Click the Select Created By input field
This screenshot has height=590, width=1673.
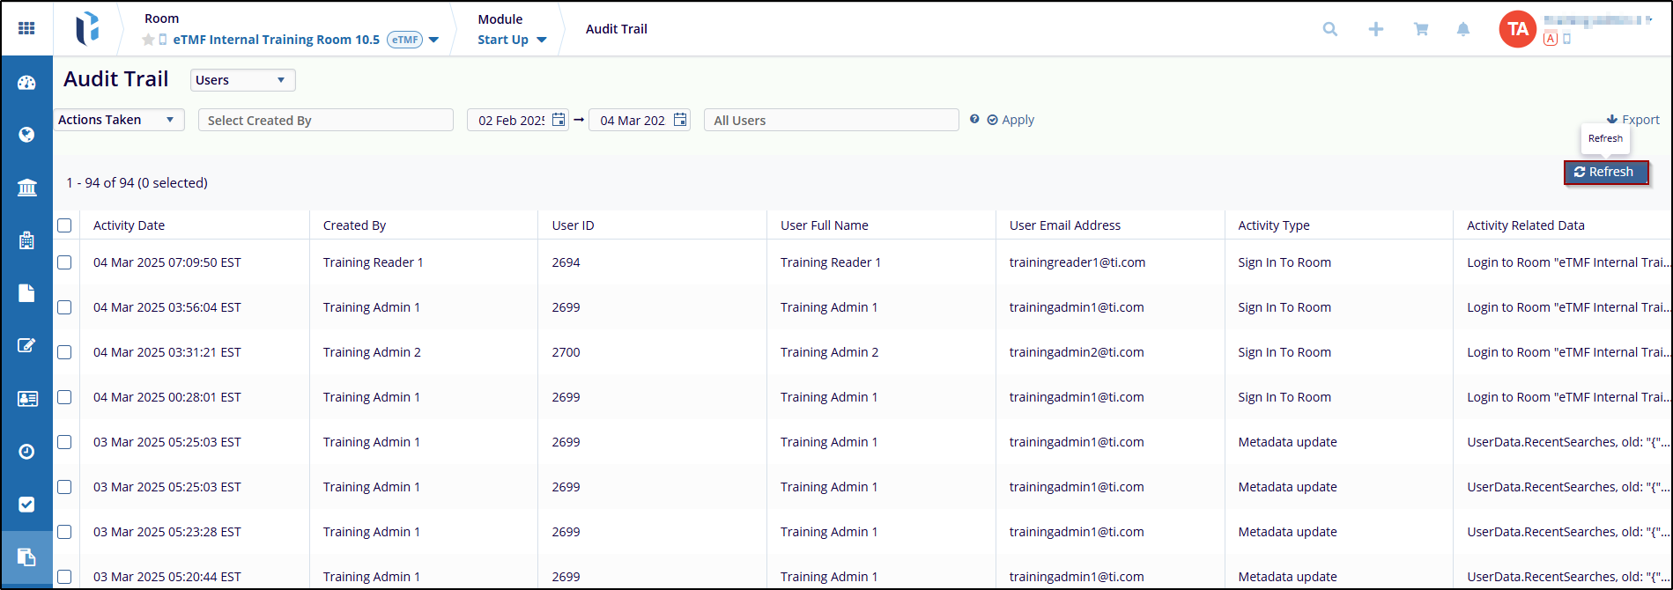(x=325, y=121)
